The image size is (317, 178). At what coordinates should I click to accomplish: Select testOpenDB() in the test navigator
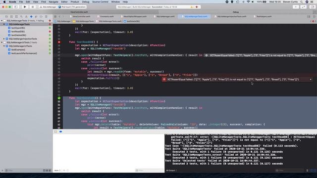click(18, 28)
